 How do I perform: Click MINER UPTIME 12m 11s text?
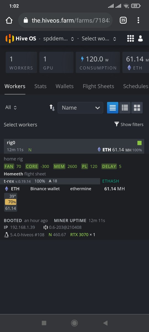point(79,221)
